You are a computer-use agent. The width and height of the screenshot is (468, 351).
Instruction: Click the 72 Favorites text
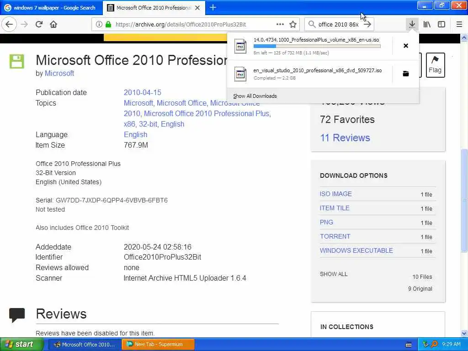(347, 119)
